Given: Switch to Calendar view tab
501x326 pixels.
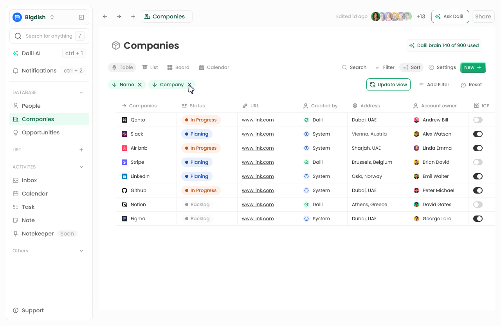Looking at the screenshot, I should (214, 67).
